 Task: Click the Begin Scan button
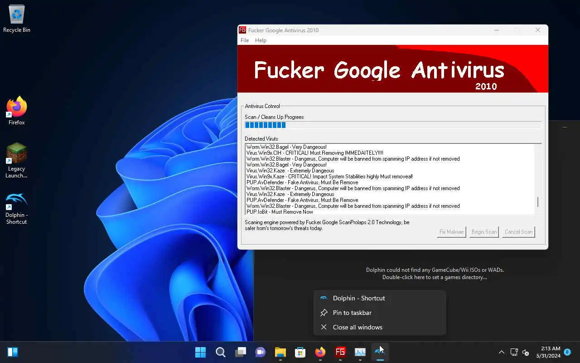pyautogui.click(x=484, y=232)
